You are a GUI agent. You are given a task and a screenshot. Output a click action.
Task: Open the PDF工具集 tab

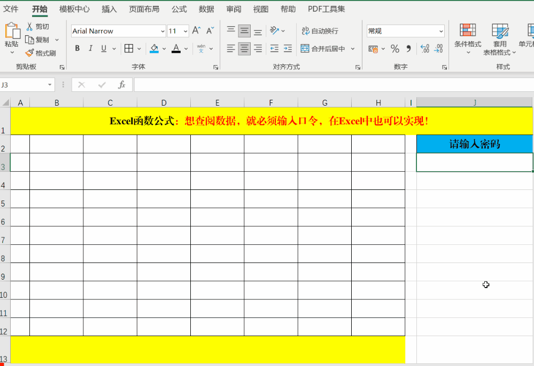pos(326,9)
